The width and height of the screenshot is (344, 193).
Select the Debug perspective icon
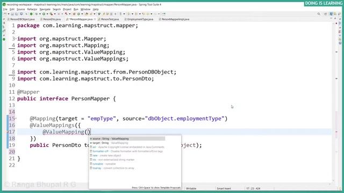tap(335, 14)
